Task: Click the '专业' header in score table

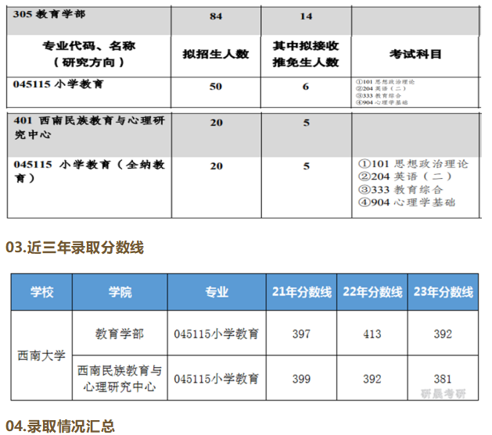Action: (217, 292)
